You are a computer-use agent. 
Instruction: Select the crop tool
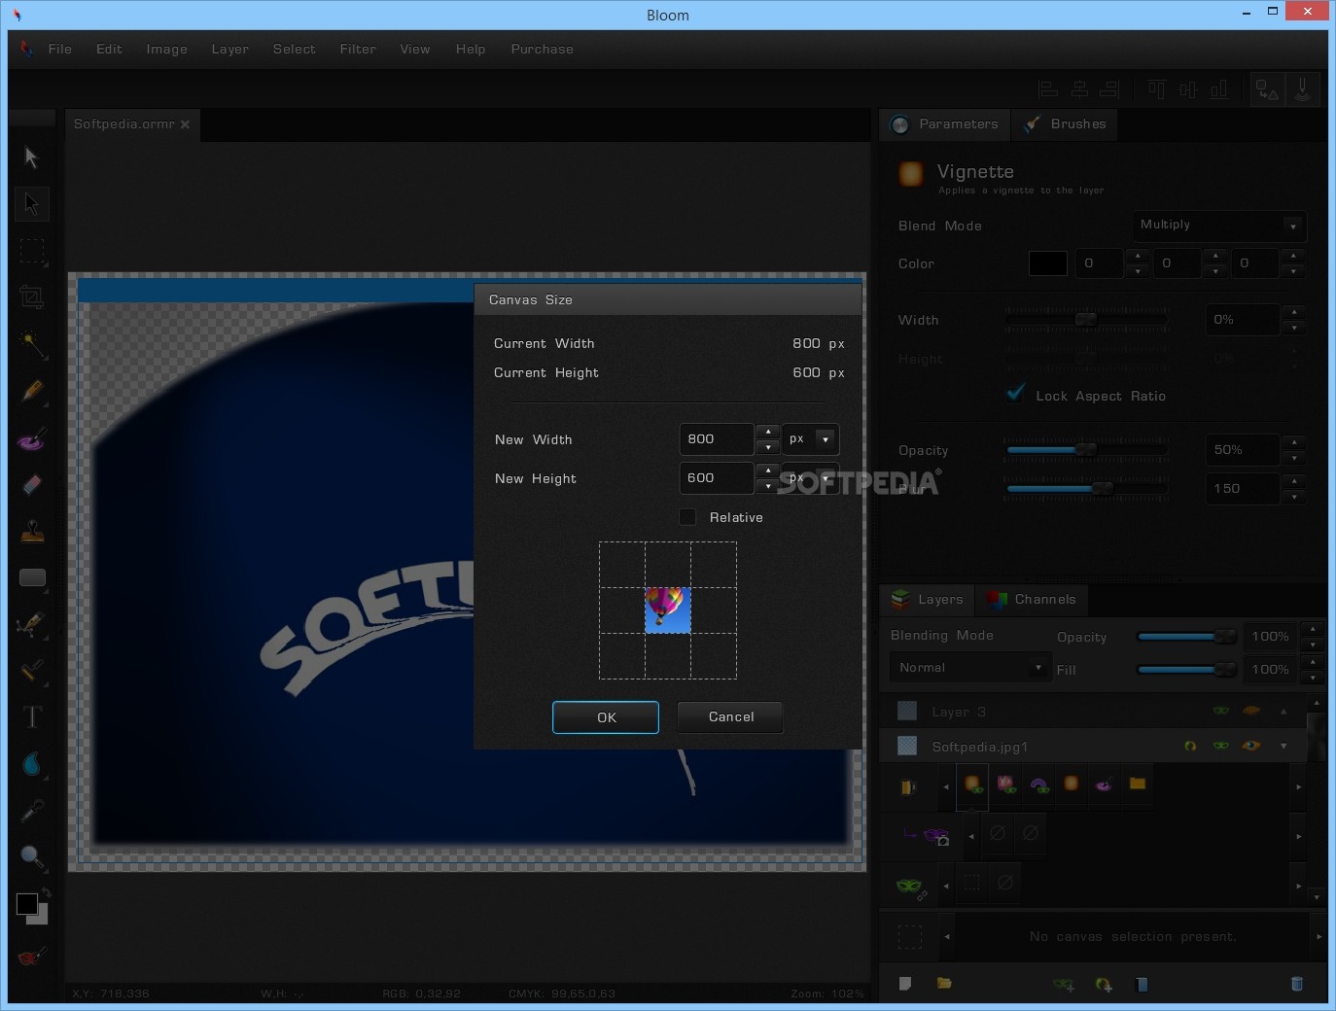tap(32, 297)
